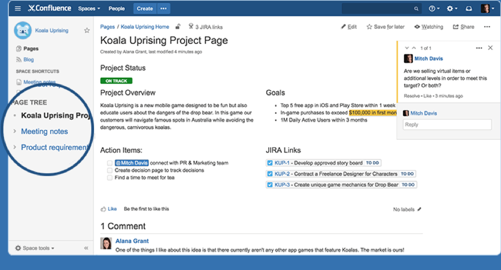Click the page restrictions lock icon
Screen dimensions: 501x270
click(178, 26)
